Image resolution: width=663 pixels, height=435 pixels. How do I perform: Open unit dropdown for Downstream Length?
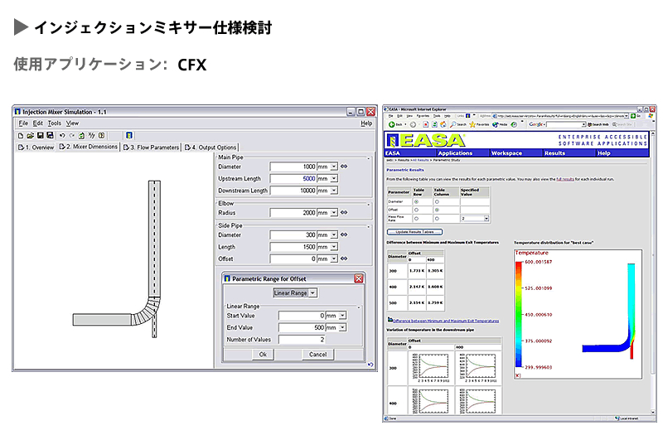334,191
